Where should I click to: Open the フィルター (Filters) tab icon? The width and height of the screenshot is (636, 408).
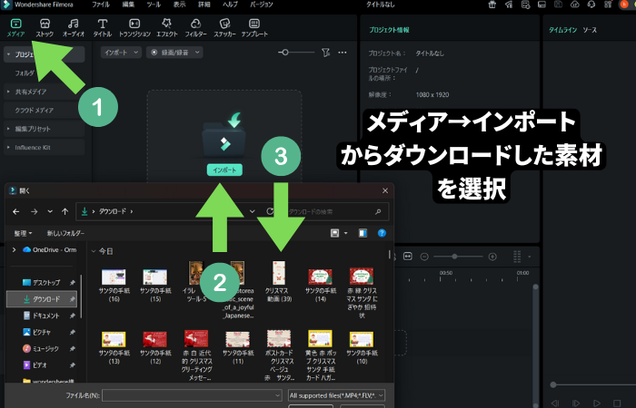click(195, 26)
